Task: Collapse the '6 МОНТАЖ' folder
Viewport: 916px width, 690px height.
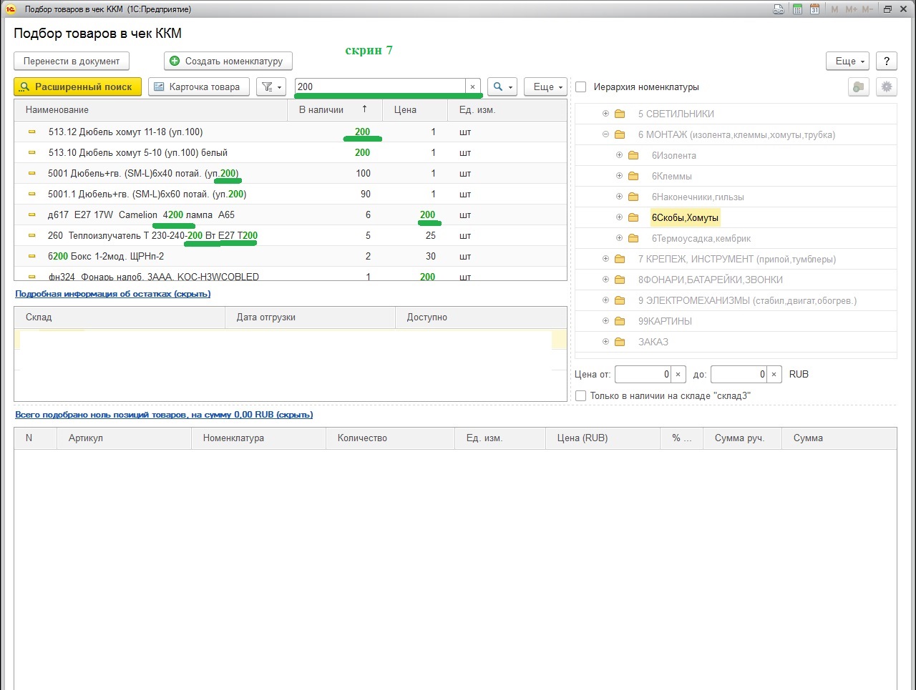Action: coord(605,134)
